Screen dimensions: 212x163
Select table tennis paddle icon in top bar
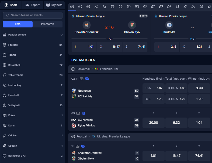(x=96, y=7)
